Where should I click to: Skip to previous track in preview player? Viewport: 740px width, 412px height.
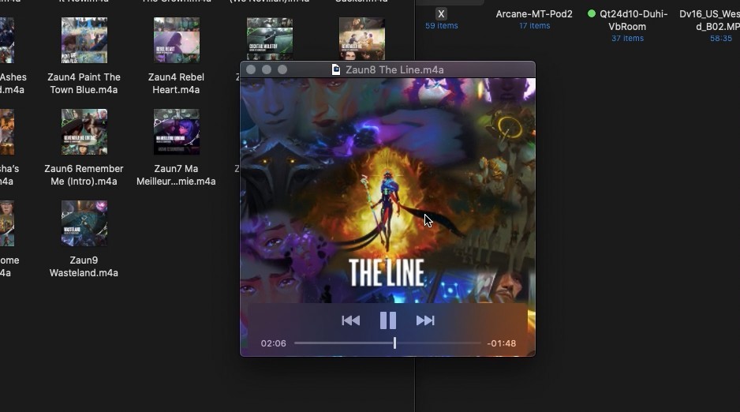pyautogui.click(x=350, y=320)
